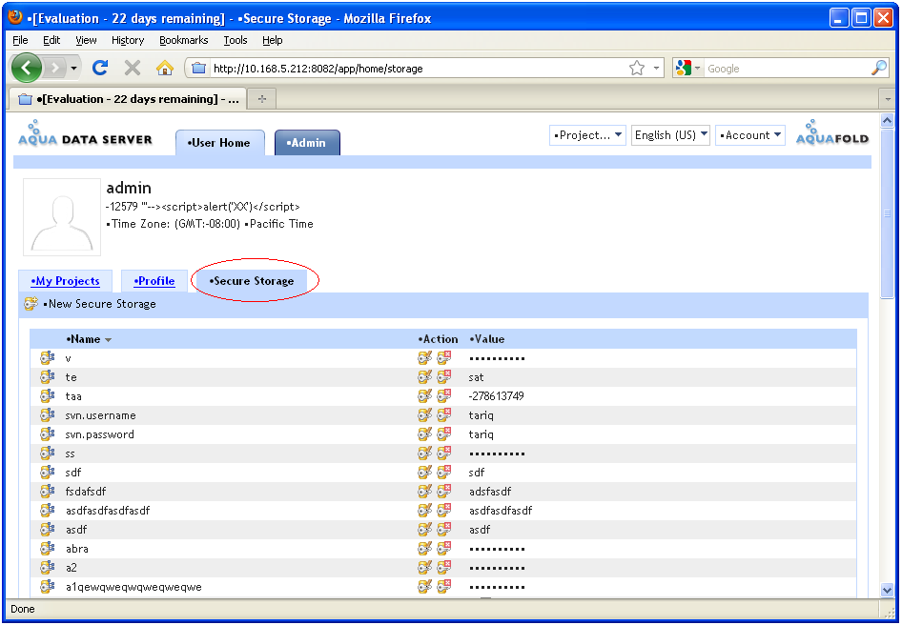The image size is (902, 625).
Task: Open the File menu
Action: [20, 40]
